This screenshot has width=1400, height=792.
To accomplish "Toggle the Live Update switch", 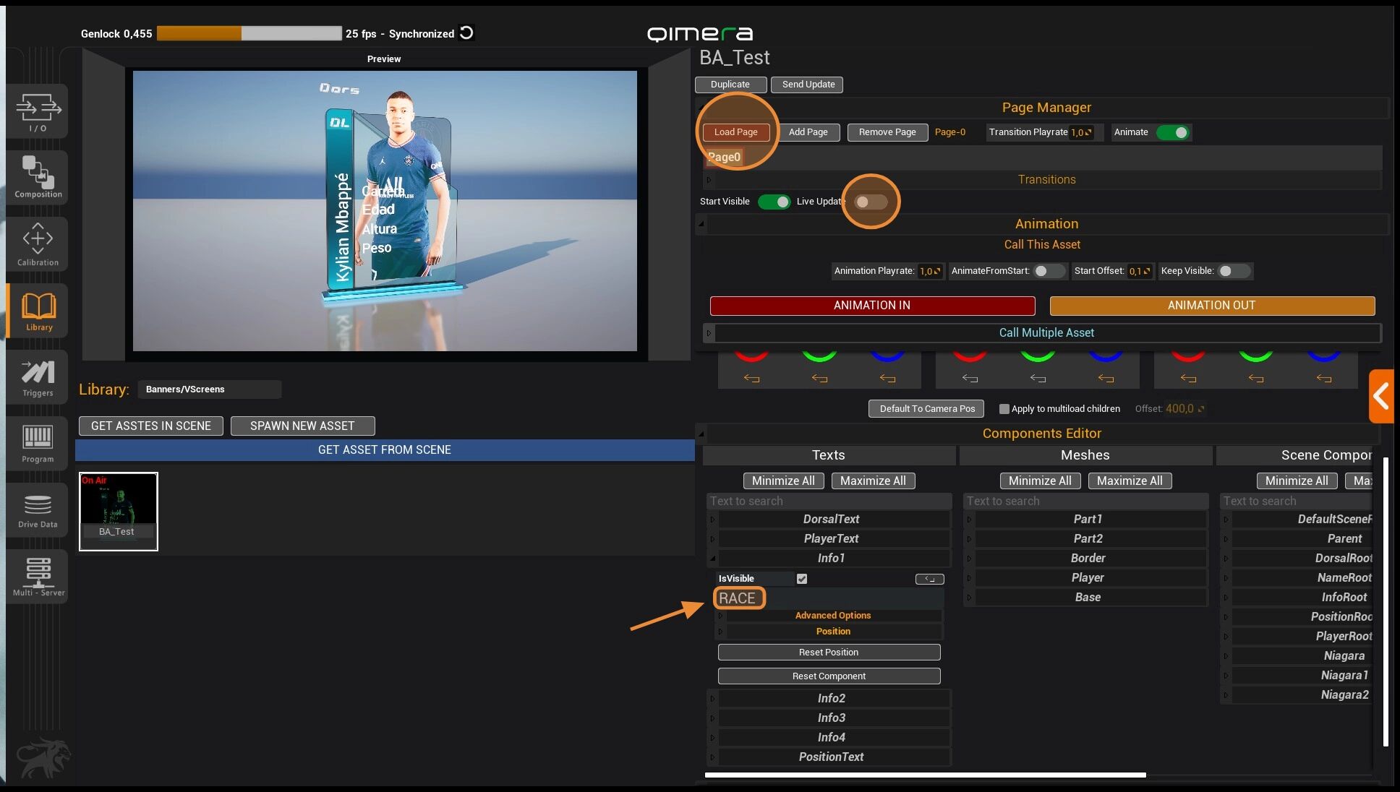I will coord(870,202).
